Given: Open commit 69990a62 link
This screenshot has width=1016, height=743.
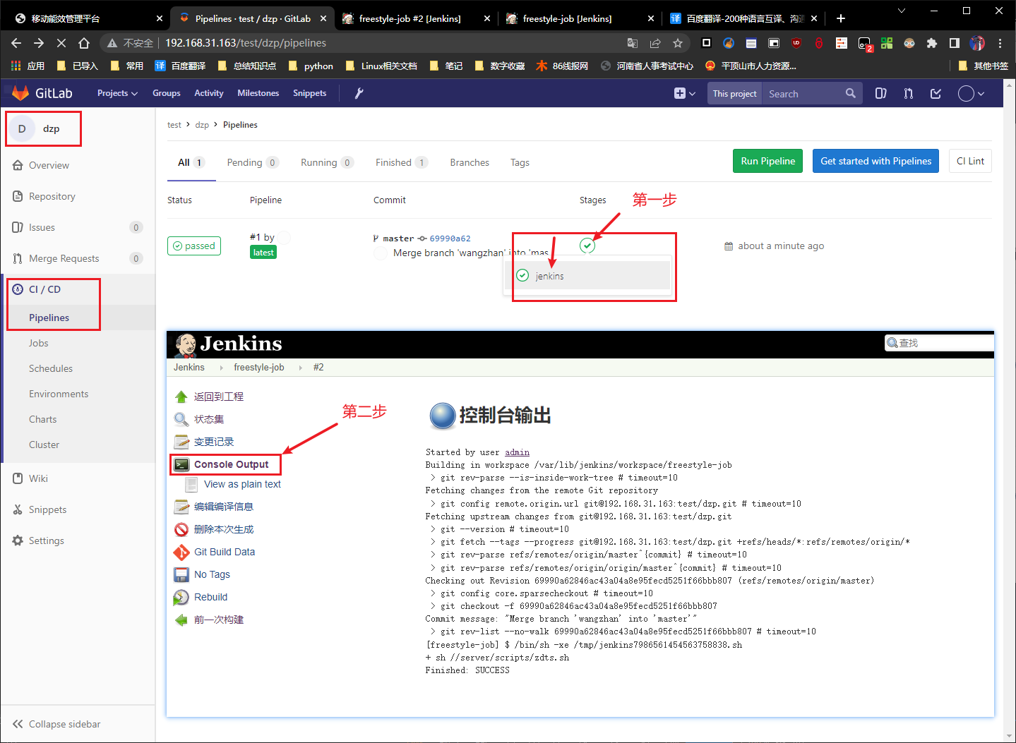Looking at the screenshot, I should tap(450, 238).
